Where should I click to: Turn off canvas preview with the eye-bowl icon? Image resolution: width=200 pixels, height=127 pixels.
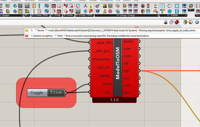pyautogui.click(x=166, y=22)
